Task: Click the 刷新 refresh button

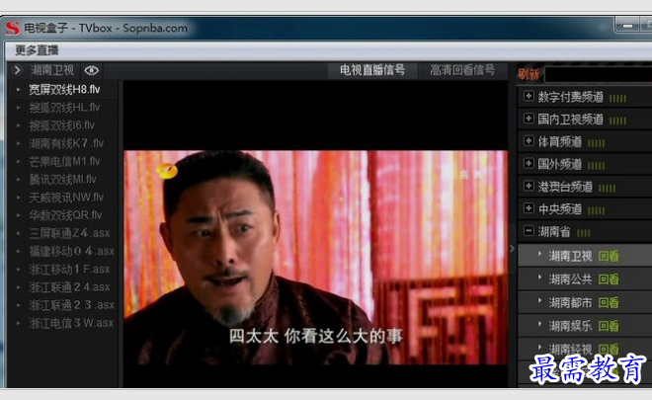Action: pos(529,74)
